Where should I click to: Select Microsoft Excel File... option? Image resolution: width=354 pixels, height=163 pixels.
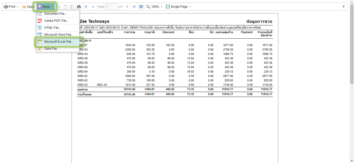[58, 42]
